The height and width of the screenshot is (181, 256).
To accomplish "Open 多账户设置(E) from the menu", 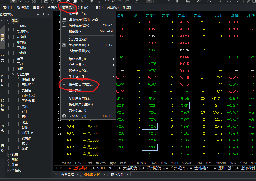I will (88, 99).
